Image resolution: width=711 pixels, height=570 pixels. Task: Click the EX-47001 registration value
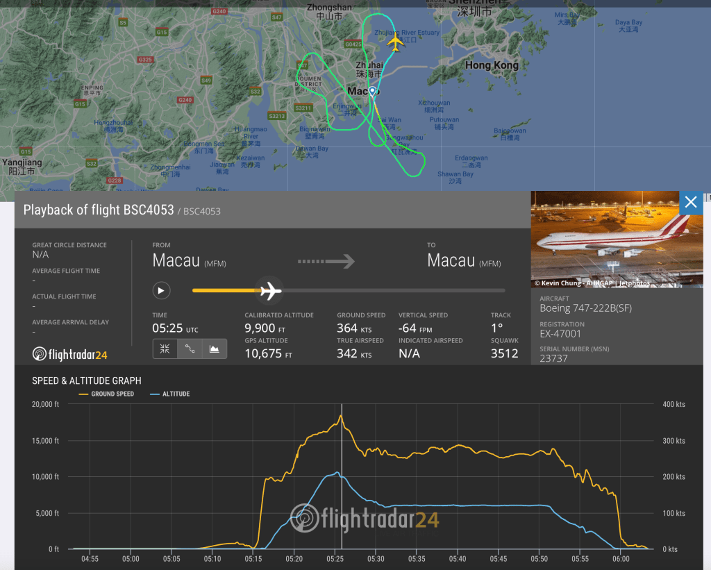(560, 334)
